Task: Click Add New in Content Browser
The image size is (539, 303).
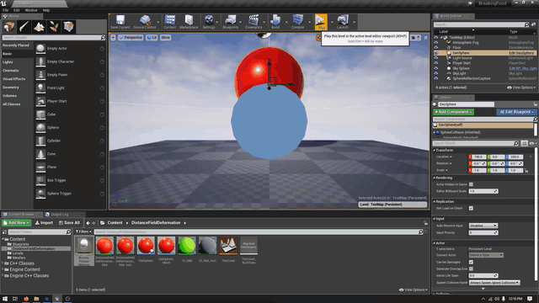Action: (17, 223)
